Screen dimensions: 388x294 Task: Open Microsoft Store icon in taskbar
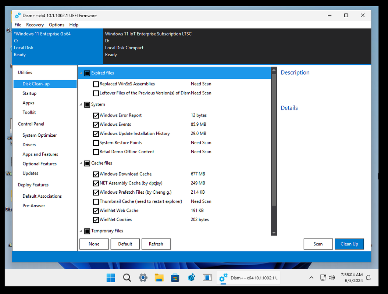click(175, 278)
